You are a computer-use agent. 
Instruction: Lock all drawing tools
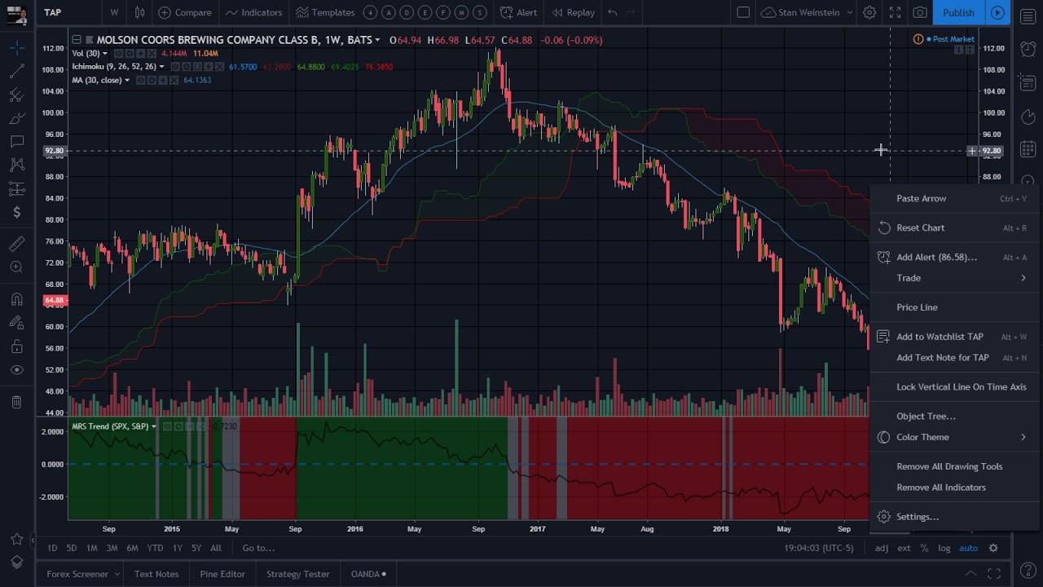pyautogui.click(x=16, y=346)
